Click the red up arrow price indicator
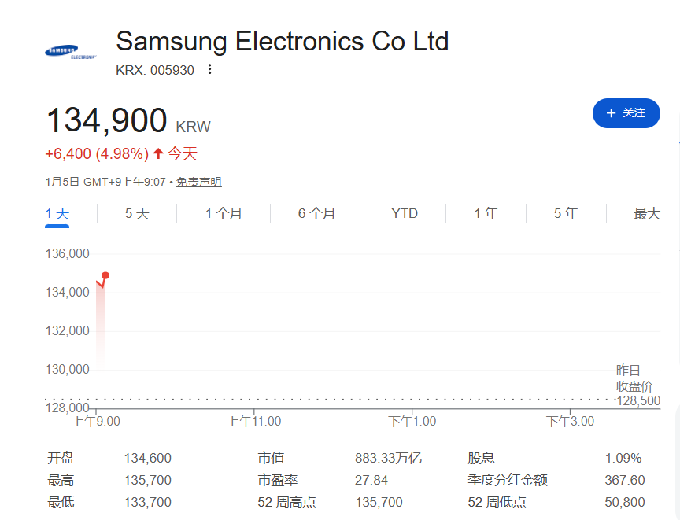The height and width of the screenshot is (520, 680). tap(158, 153)
